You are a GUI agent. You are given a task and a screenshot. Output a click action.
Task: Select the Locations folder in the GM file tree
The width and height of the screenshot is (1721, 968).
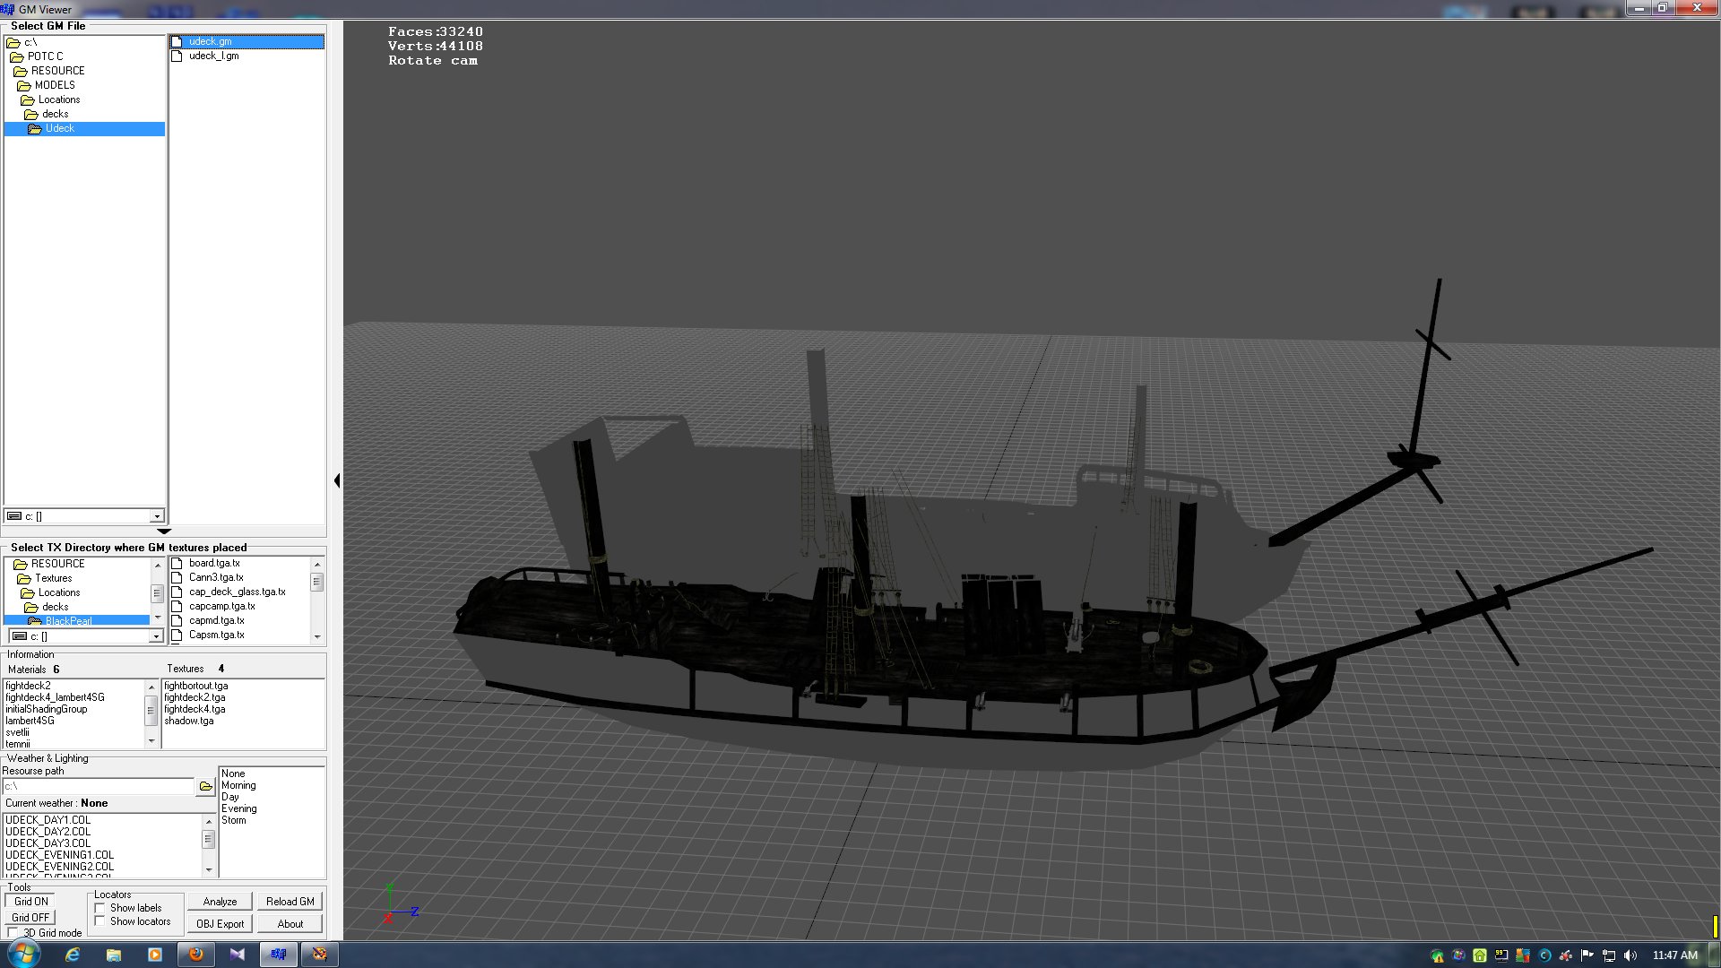tap(59, 100)
